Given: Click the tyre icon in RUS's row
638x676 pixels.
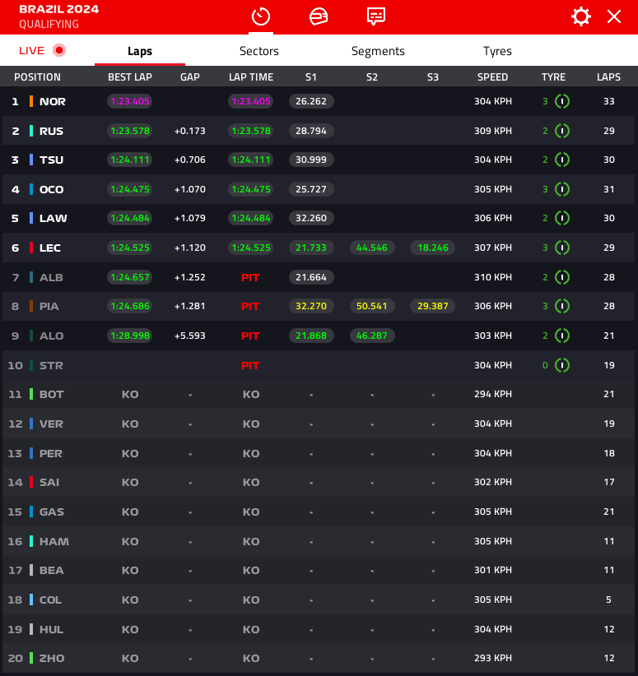Looking at the screenshot, I should pyautogui.click(x=562, y=131).
